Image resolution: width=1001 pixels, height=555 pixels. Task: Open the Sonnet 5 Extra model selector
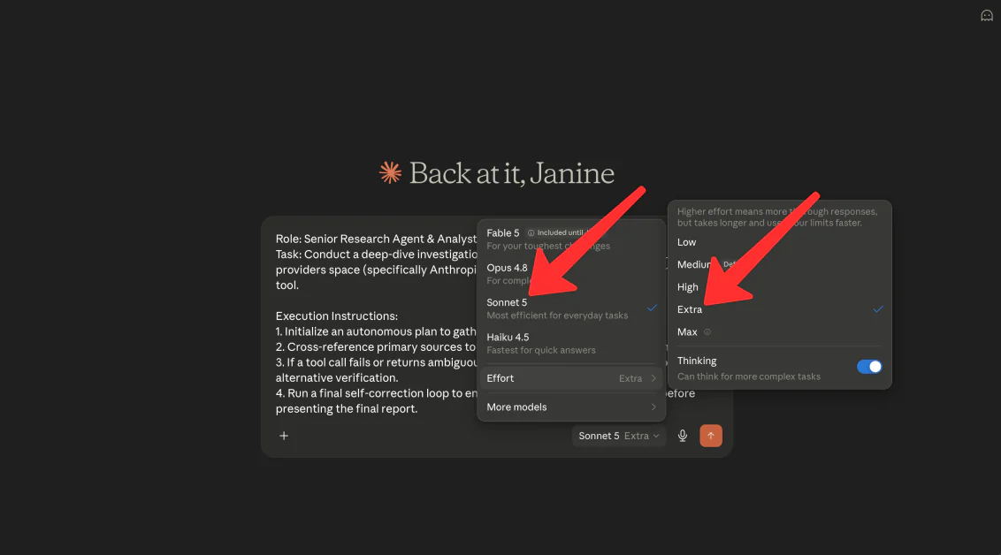pyautogui.click(x=618, y=436)
